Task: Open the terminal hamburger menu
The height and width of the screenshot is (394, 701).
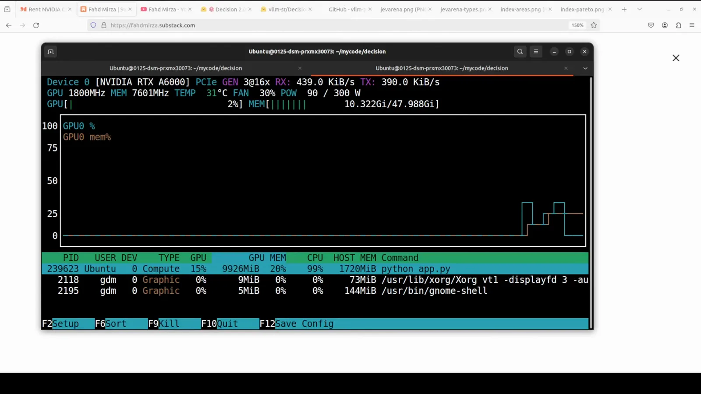Action: tap(536, 52)
